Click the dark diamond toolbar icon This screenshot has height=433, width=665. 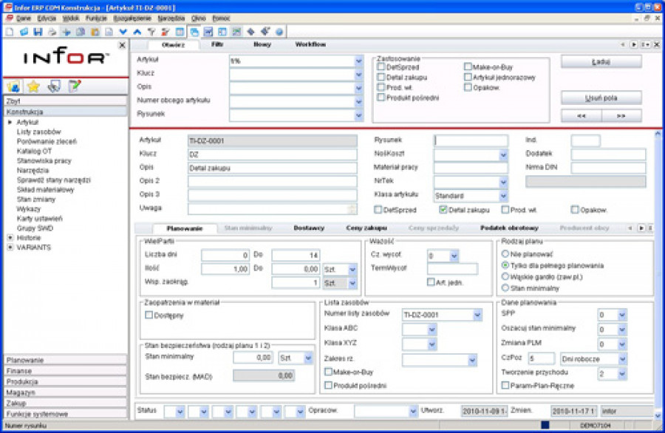point(250,32)
